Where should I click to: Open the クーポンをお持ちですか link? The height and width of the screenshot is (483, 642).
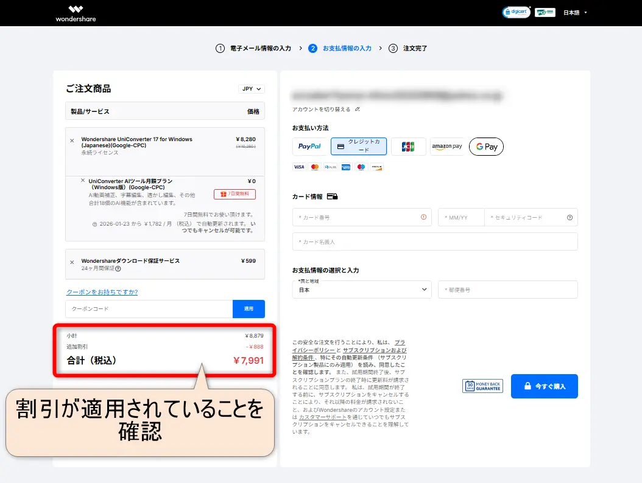coord(101,291)
